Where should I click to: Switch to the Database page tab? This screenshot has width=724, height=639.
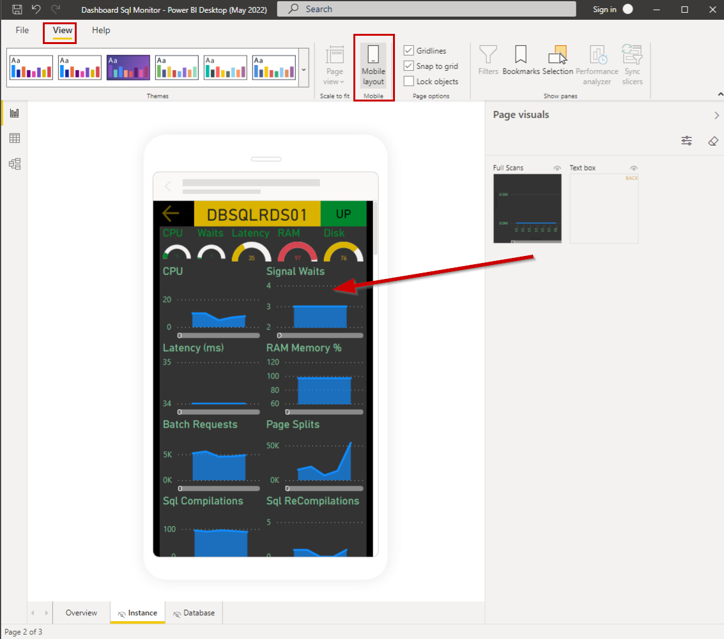click(x=194, y=612)
